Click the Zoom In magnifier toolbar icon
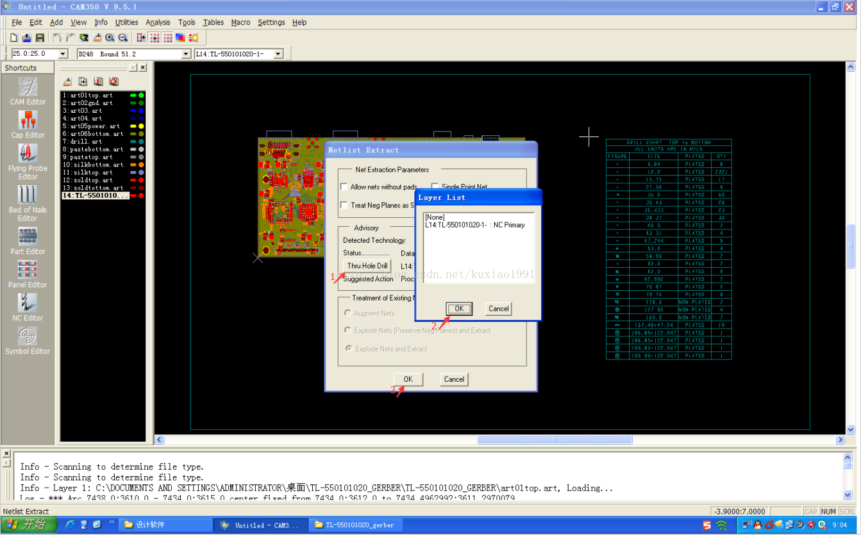The image size is (861, 535). coord(110,38)
